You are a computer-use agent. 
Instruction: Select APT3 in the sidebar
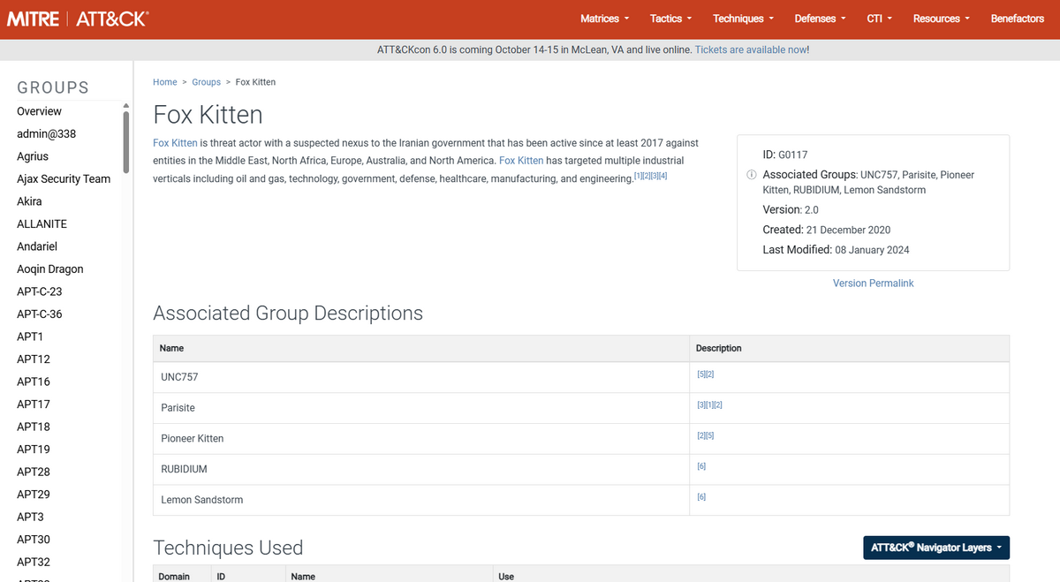(30, 517)
